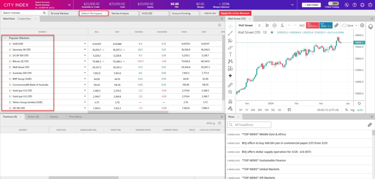
Task: Select the pitchfork drawing tool
Action: point(230,40)
